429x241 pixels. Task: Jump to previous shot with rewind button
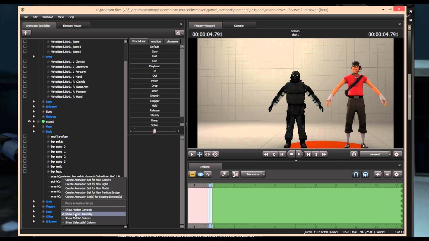coord(266,154)
